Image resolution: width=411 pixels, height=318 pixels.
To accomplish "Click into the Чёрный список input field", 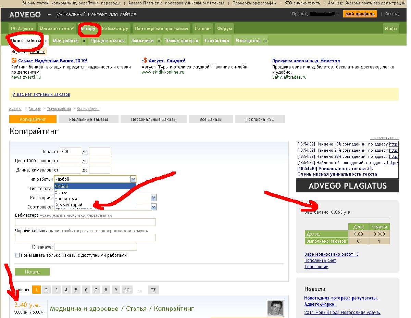I will pyautogui.click(x=85, y=238).
